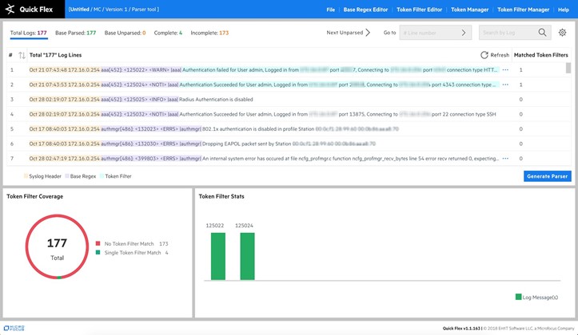Click the Line number input field
The width and height of the screenshot is (578, 335).
[429, 33]
